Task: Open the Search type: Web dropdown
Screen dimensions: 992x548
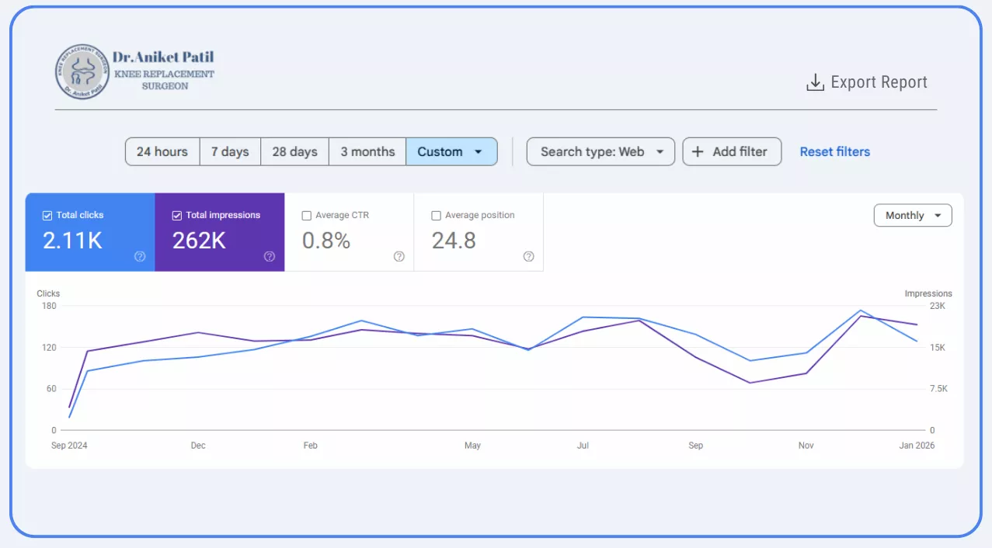Action: click(x=600, y=151)
